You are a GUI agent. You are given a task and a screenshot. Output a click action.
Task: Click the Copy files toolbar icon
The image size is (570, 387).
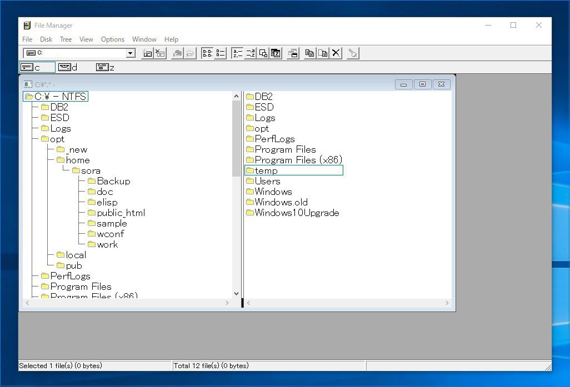click(x=310, y=53)
